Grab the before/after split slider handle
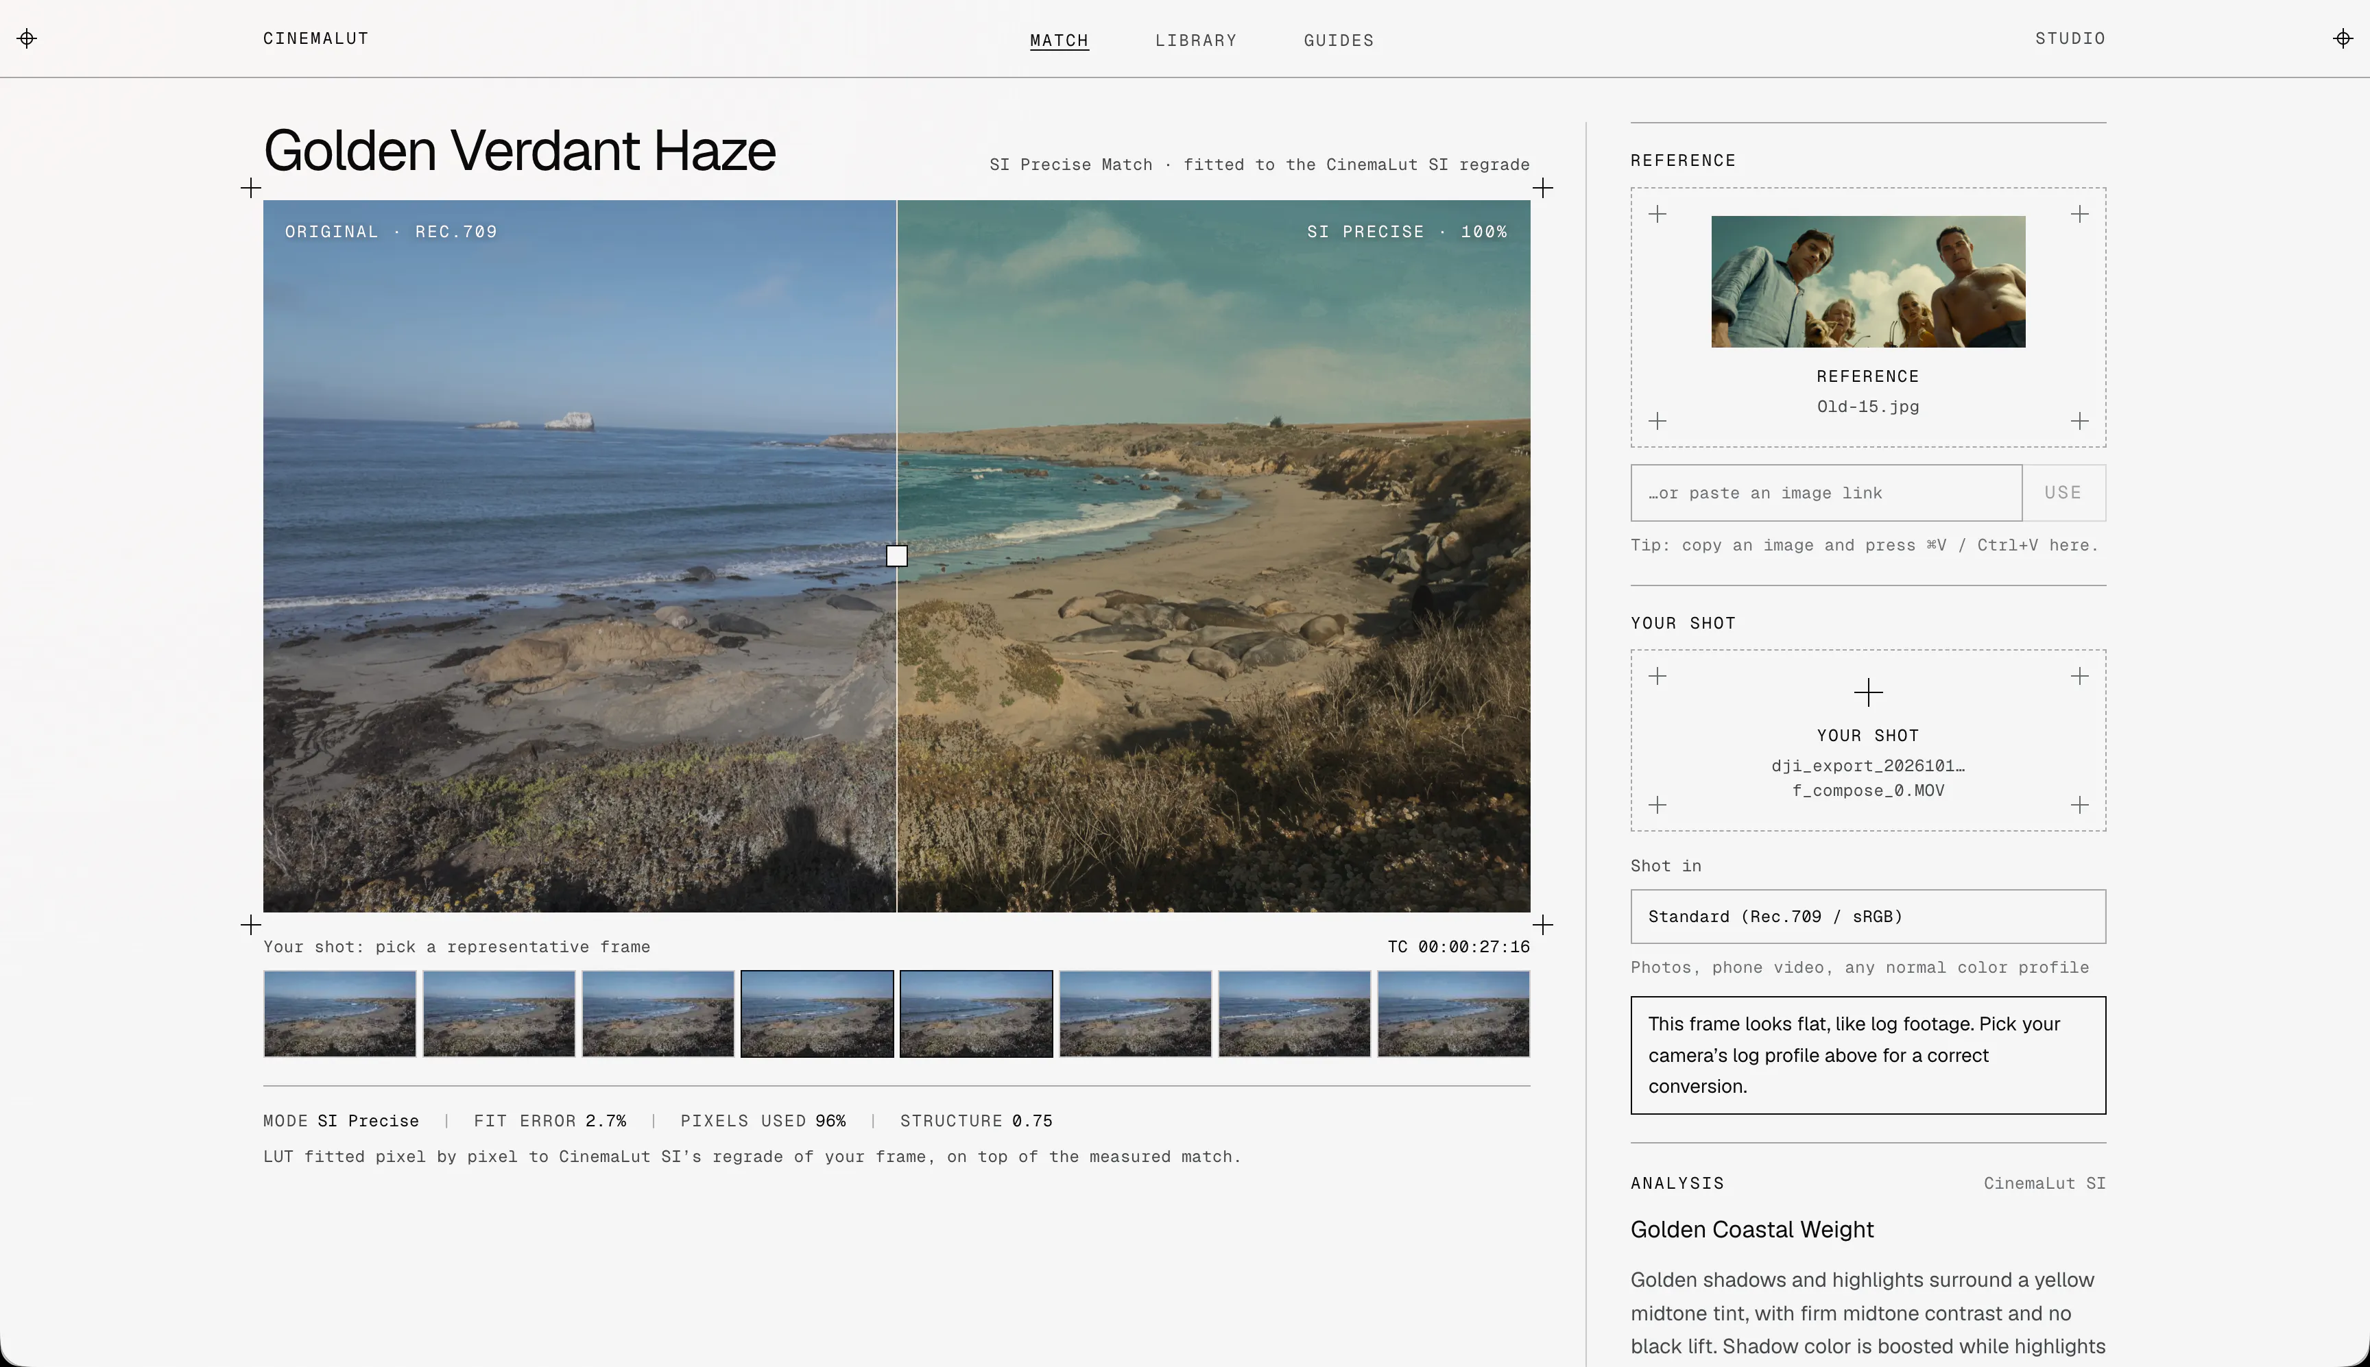 pyautogui.click(x=897, y=557)
